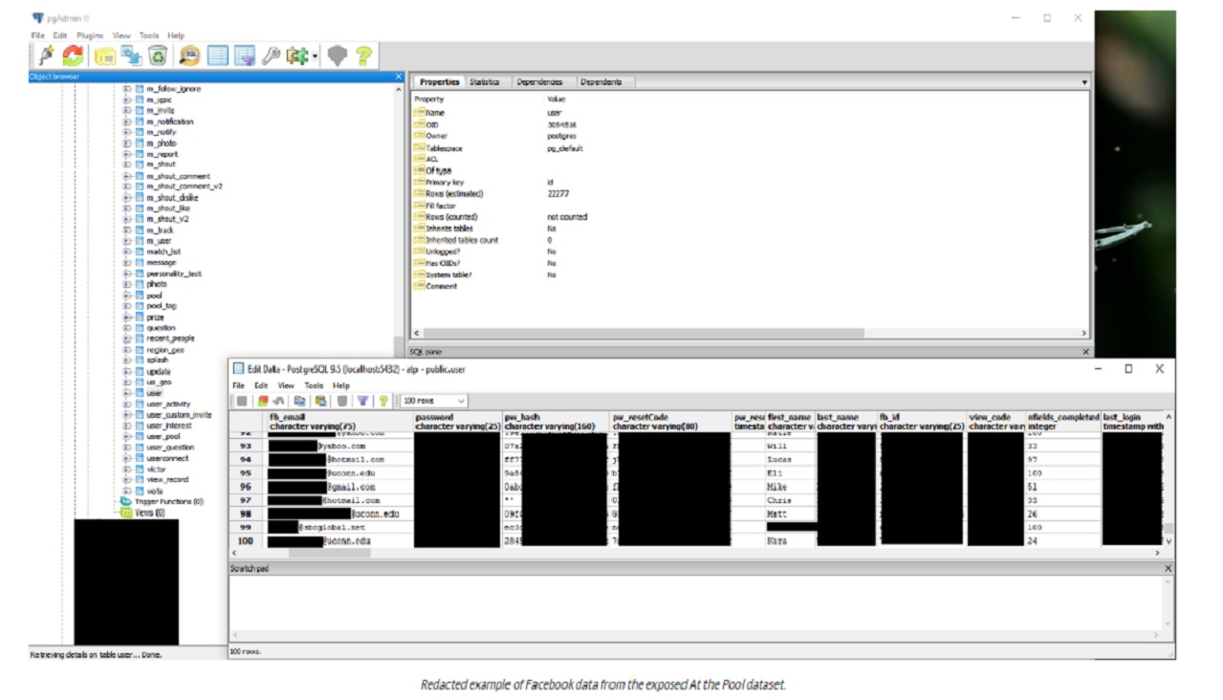Click the filter funnel icon in Edit Data toolbar

[x=363, y=401]
